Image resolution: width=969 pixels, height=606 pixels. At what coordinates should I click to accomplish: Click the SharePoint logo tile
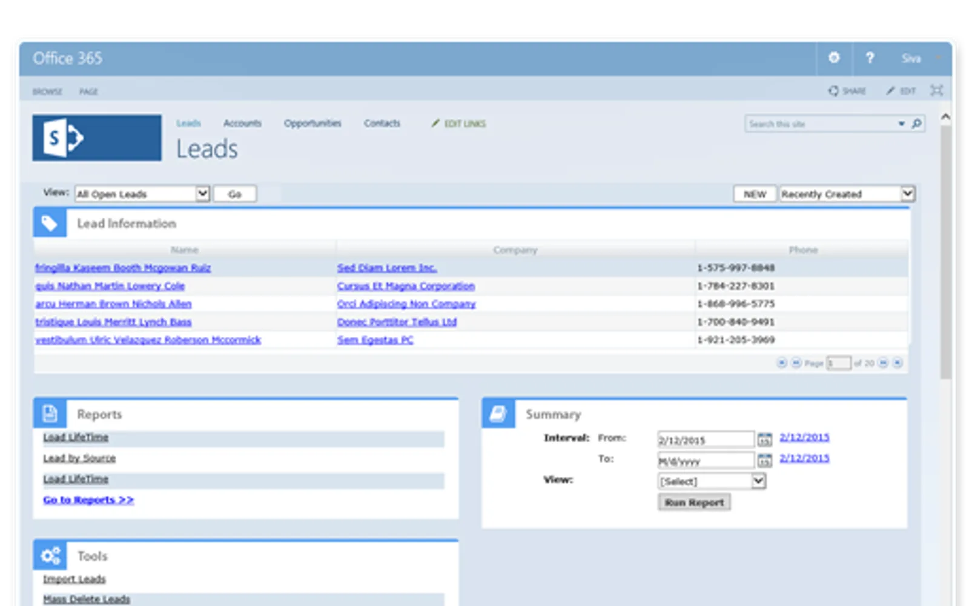(x=97, y=138)
